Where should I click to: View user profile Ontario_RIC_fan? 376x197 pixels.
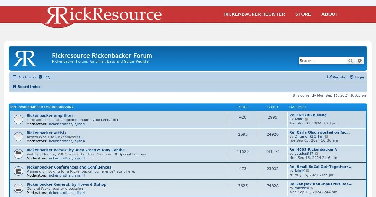(309, 136)
